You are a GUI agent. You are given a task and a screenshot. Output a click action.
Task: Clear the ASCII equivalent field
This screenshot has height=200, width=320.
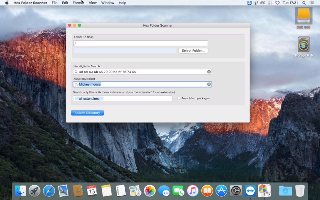[209, 84]
